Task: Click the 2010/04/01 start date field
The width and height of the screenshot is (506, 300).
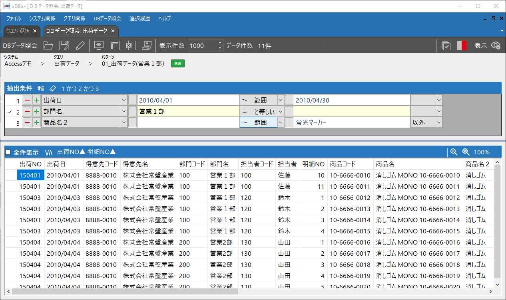Action: [x=188, y=100]
